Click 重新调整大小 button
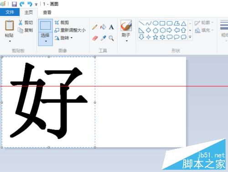The height and width of the screenshot is (172, 228). click(x=70, y=30)
